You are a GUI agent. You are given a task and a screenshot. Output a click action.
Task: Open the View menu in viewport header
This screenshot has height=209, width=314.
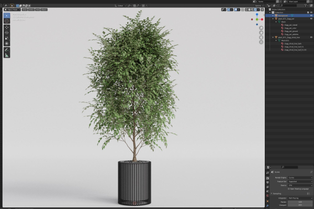pyautogui.click(x=25, y=9)
